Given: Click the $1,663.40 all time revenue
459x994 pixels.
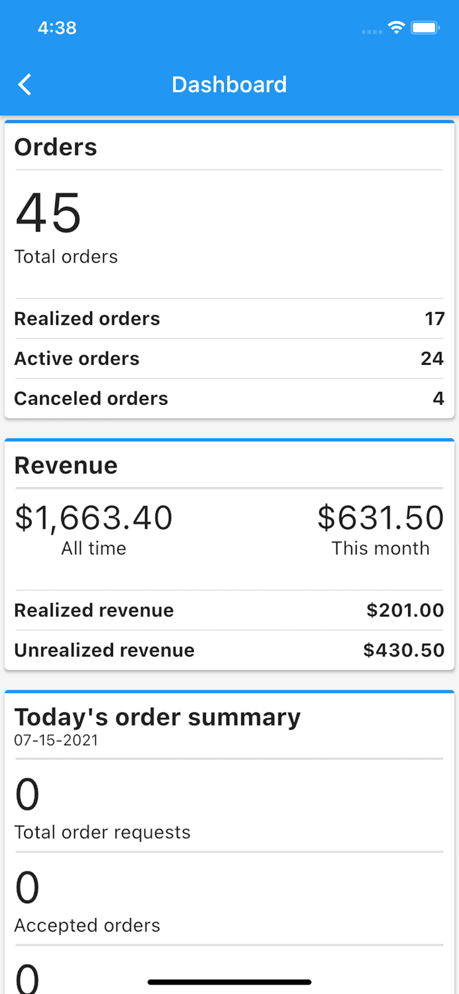Looking at the screenshot, I should tap(93, 518).
